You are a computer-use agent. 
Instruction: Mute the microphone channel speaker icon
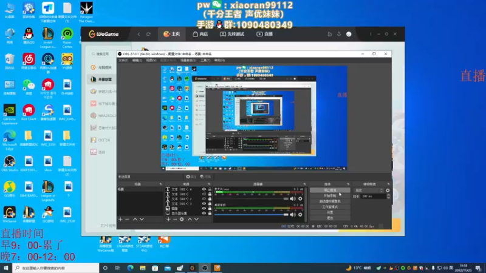[x=293, y=199]
